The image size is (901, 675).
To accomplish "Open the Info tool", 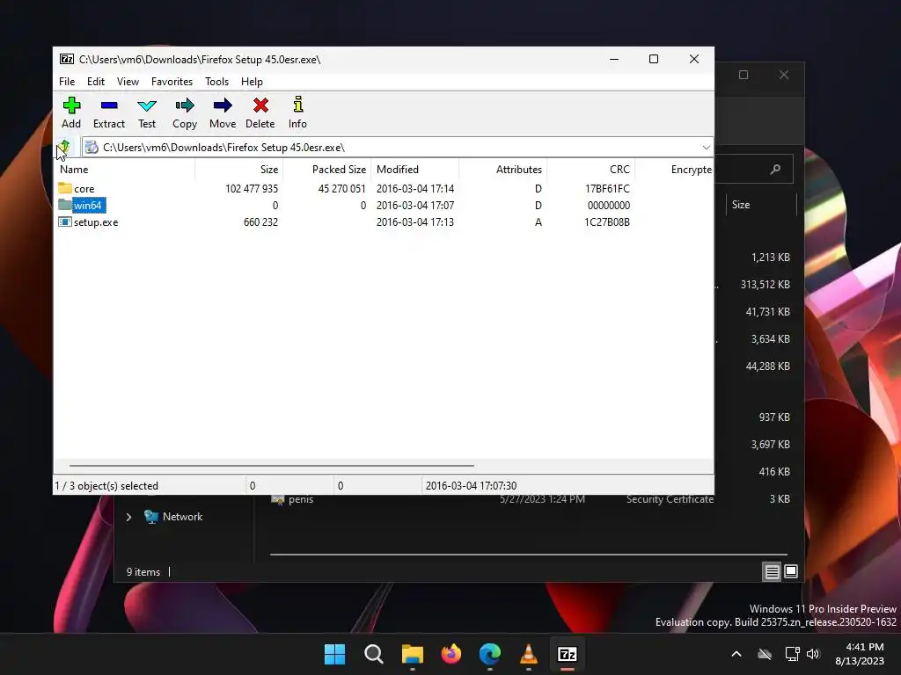I will (297, 105).
